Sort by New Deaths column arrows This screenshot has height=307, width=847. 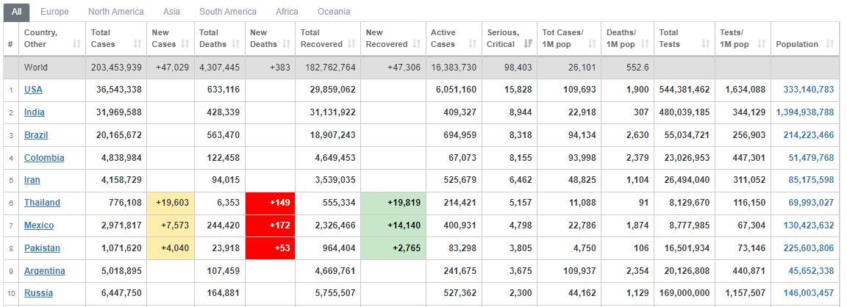[287, 44]
